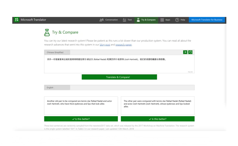
Task: Focus the Chinese source text input area
Action: [119, 64]
